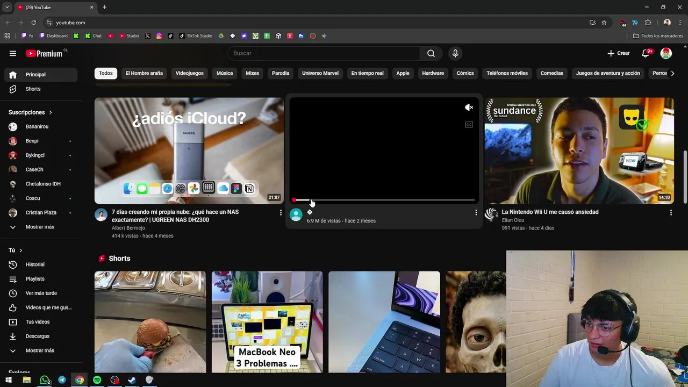Open Shorts from the sidebar
Image resolution: width=688 pixels, height=387 pixels.
(41, 89)
